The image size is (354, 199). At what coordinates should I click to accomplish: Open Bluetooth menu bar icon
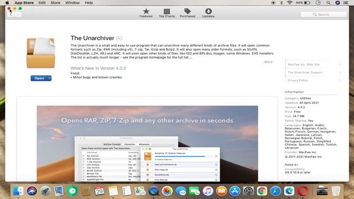coord(282,3)
